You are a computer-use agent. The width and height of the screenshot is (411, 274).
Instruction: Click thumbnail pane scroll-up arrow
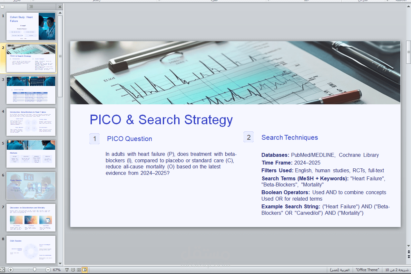60,13
